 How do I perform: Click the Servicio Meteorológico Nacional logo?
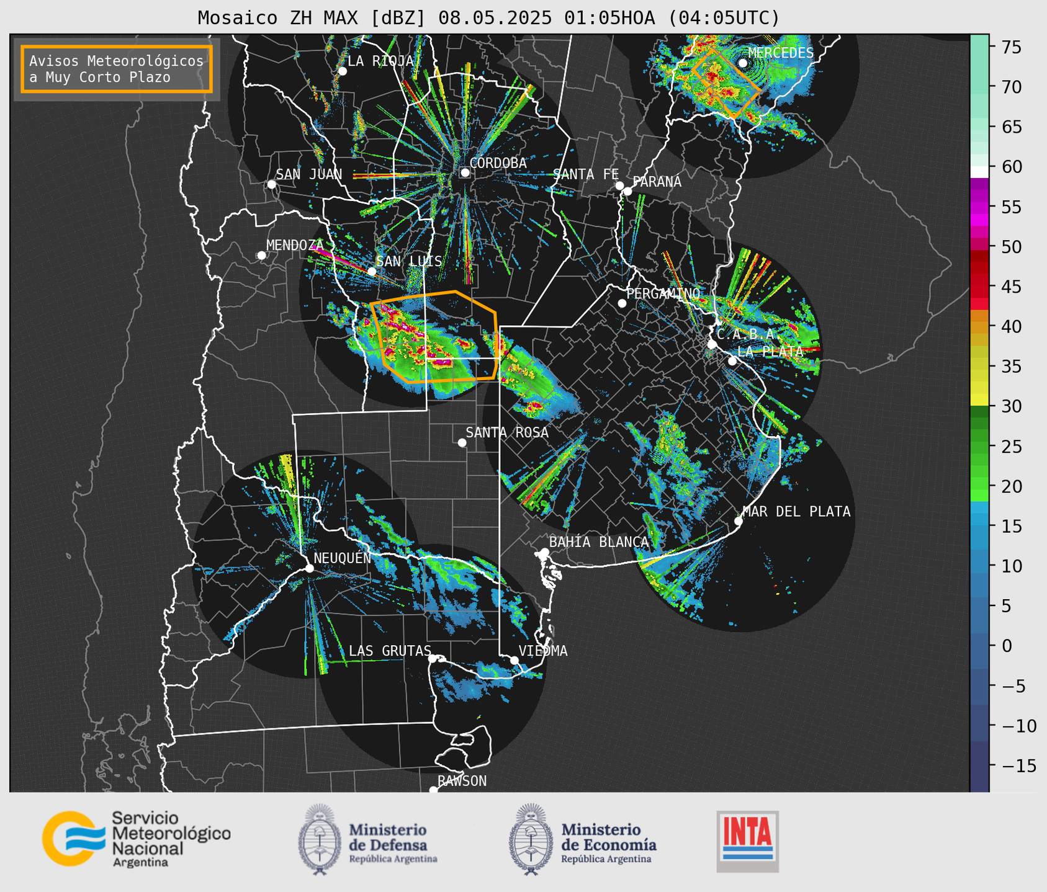click(x=137, y=839)
